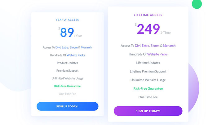
Task: Click the crossed-out One Time Fee text
Action: [67, 94]
